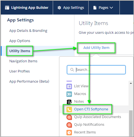Go to App Options
This screenshot has height=137, width=134.
pos(20,41)
